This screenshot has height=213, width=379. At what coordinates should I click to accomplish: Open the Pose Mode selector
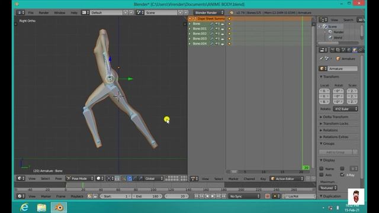click(x=80, y=179)
